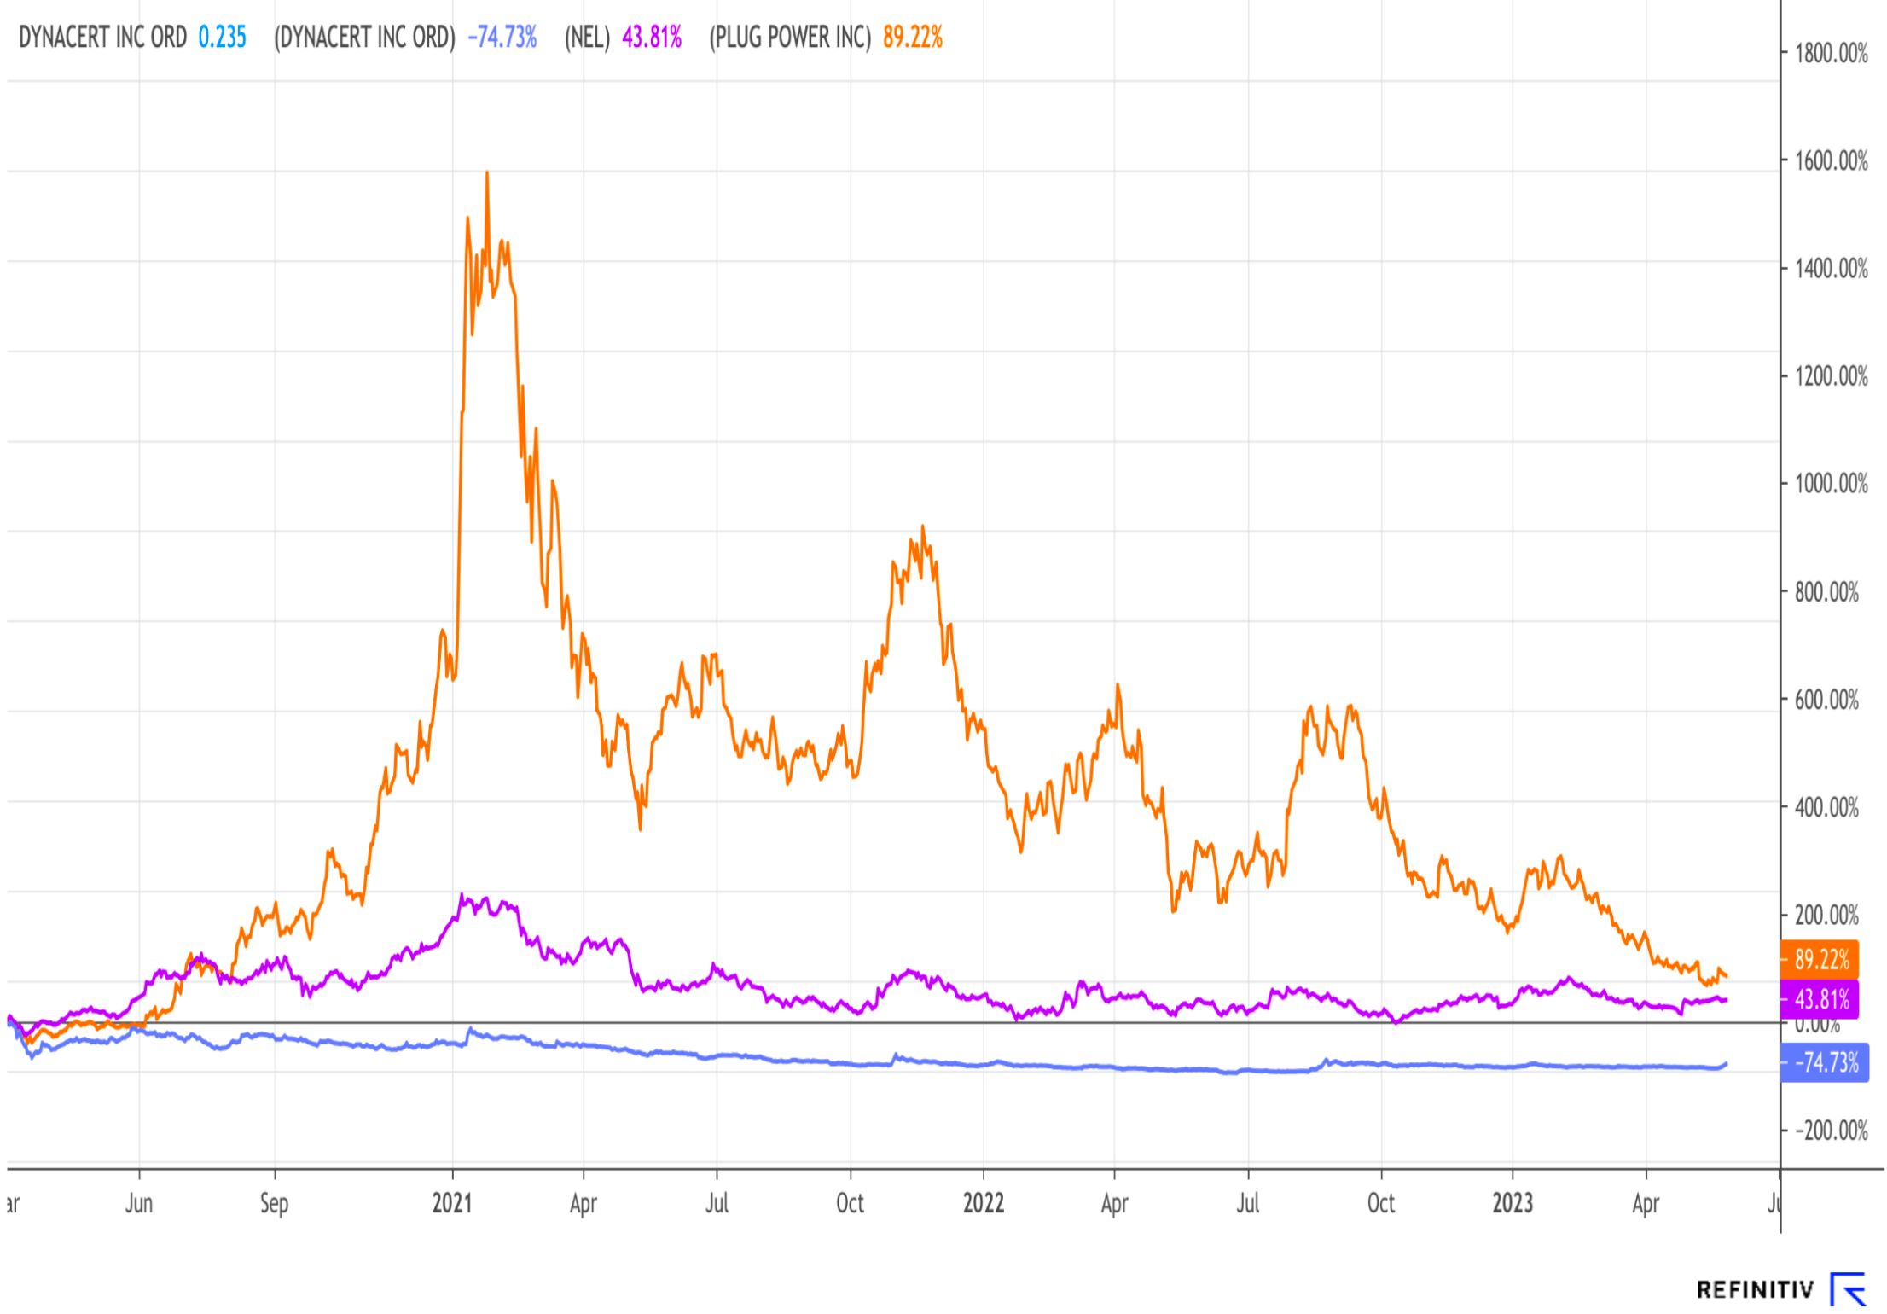Image resolution: width=1887 pixels, height=1314 pixels.
Task: Click the 1400.00% y-axis label
Action: (x=1831, y=269)
